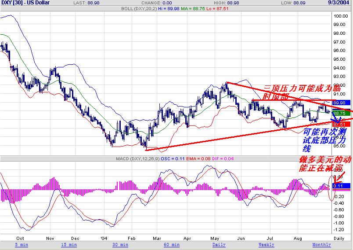Viewport: 353px width, 250px height.
Task: Click the 'CHANGE: 0.00' value
Action: click(156, 3)
